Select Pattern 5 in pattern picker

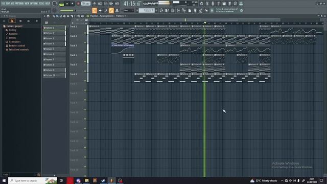55,49
